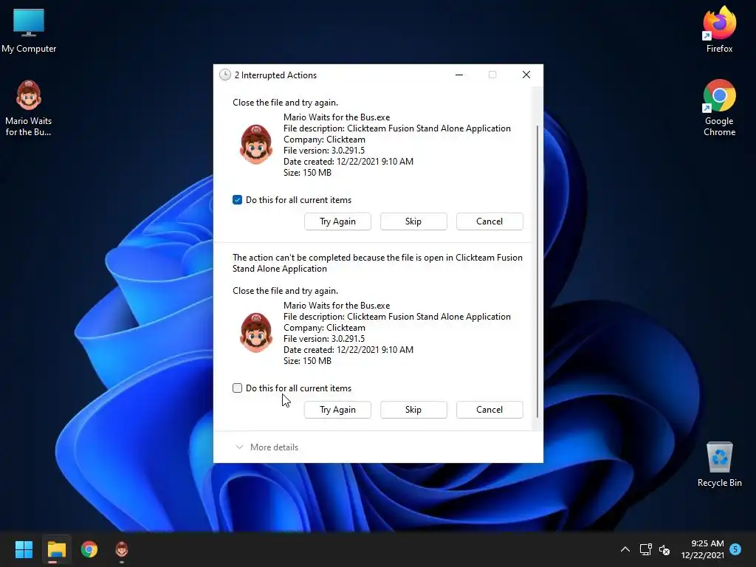Click Skip in the first action
This screenshot has height=567, width=756.
(x=413, y=221)
